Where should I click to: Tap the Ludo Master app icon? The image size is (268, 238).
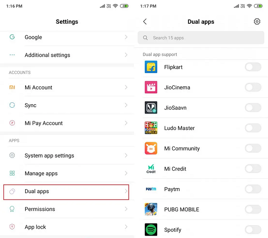click(x=151, y=128)
